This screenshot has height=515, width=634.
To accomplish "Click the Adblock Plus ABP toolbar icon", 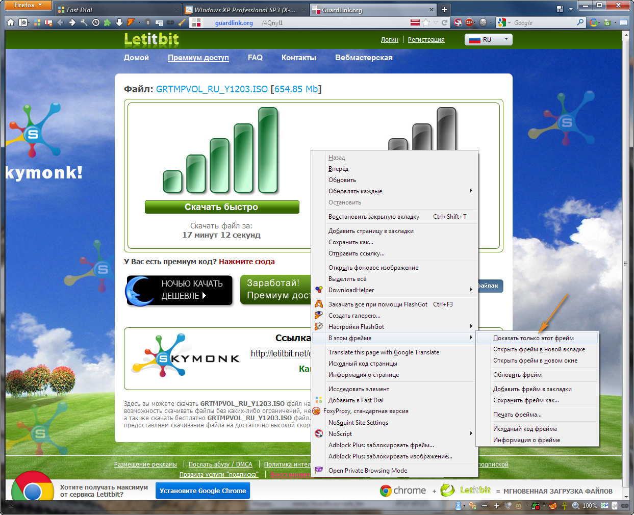I will point(469,22).
